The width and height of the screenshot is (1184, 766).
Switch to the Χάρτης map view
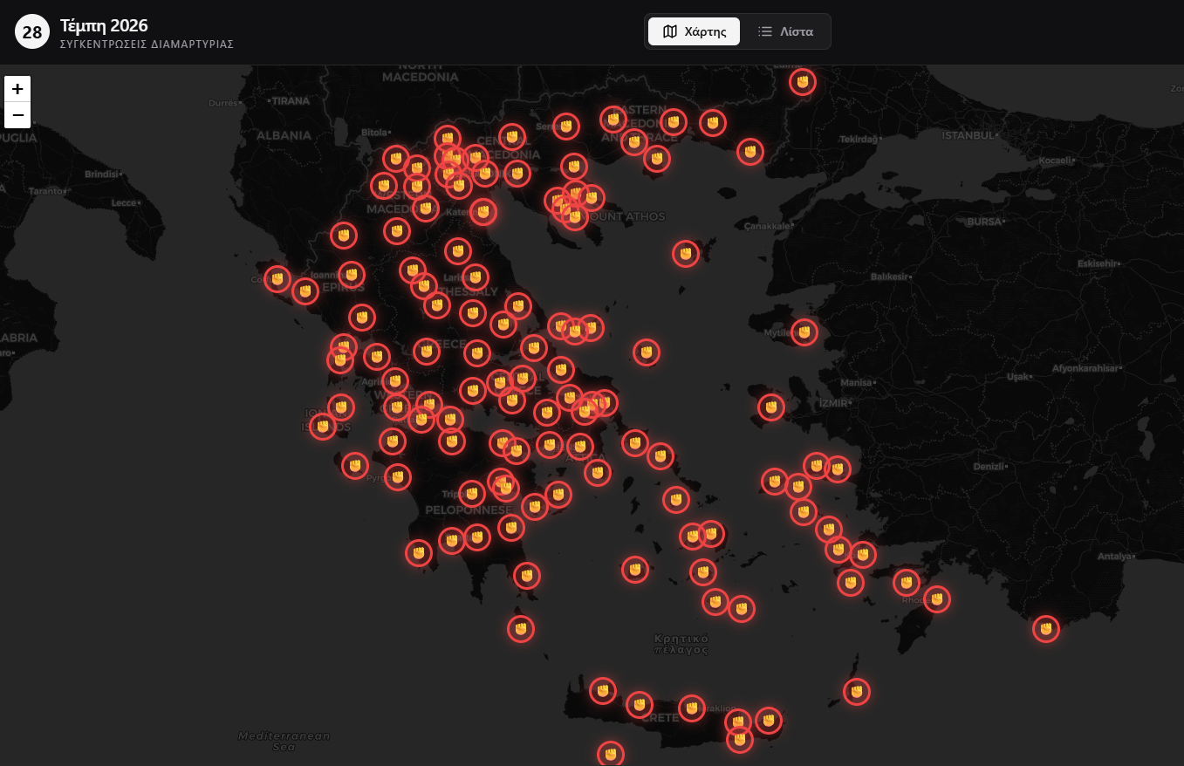tap(694, 31)
